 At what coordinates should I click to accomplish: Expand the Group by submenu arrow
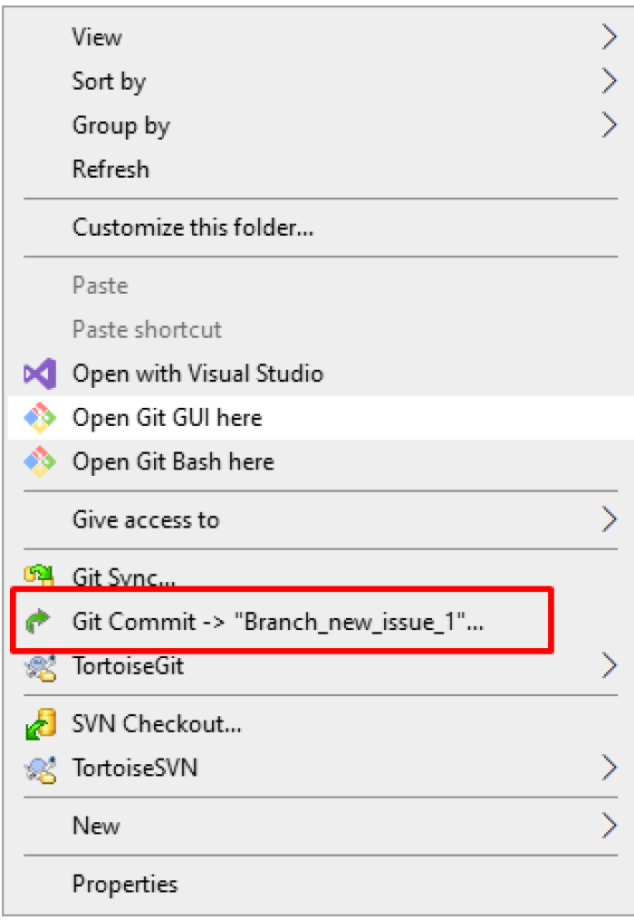[x=610, y=125]
